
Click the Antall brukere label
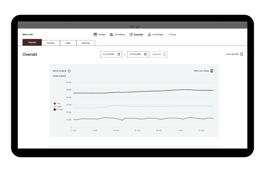[x=59, y=76]
